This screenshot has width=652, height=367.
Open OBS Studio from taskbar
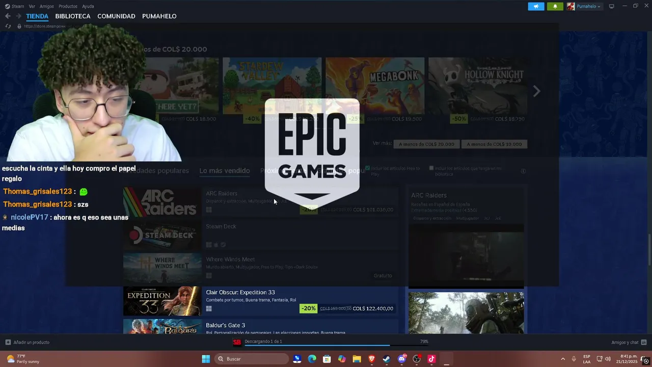coord(417,359)
